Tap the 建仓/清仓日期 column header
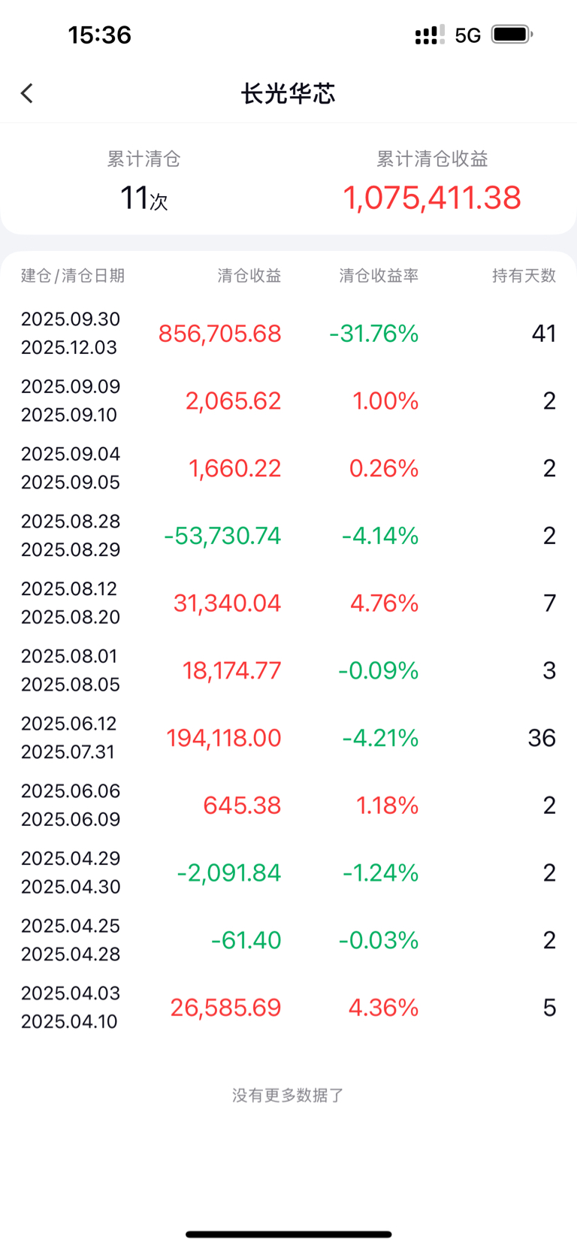 (73, 276)
